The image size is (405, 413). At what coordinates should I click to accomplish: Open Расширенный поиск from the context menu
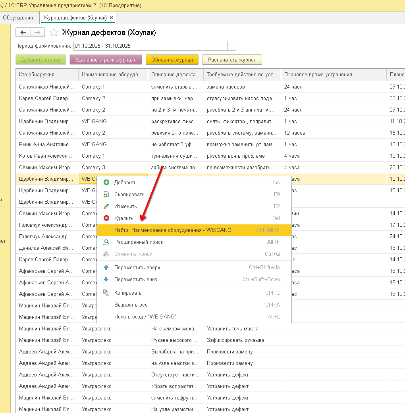click(139, 242)
